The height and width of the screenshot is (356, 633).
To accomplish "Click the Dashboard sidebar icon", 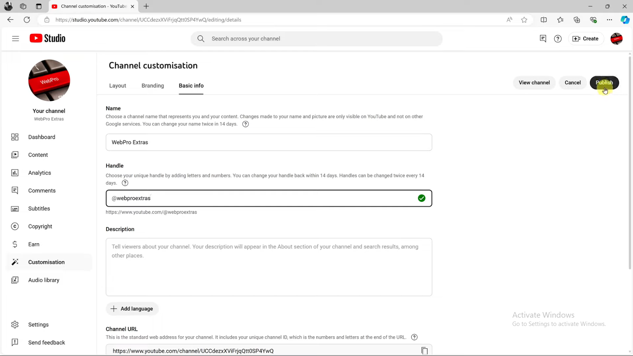I will click(x=15, y=137).
